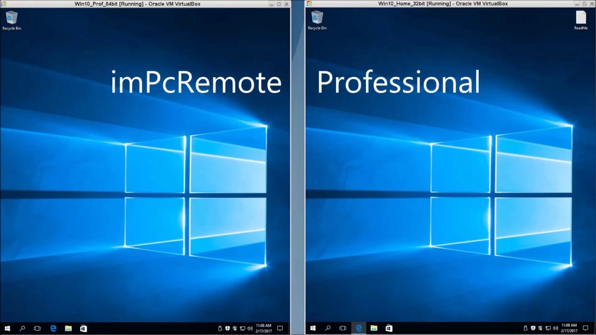Click VirtualBox Guest Additions icon in Win10_Home tray
The width and height of the screenshot is (596, 335).
coord(540,328)
